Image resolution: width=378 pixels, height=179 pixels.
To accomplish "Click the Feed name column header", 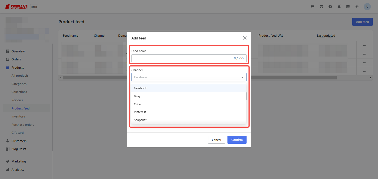I will pos(71,36).
